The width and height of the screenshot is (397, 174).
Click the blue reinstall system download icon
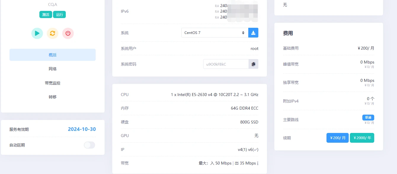pyautogui.click(x=253, y=33)
